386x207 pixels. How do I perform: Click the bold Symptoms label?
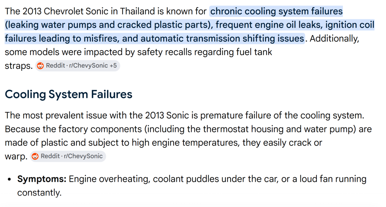tap(42, 179)
